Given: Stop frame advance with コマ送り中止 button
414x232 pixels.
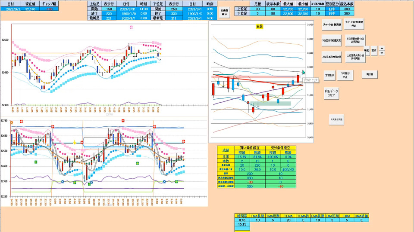Looking at the screenshot, I should (345, 75).
